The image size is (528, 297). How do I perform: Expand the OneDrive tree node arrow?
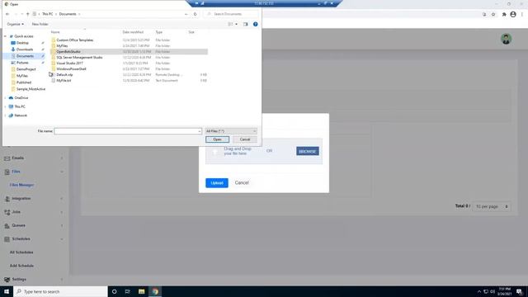pos(5,97)
